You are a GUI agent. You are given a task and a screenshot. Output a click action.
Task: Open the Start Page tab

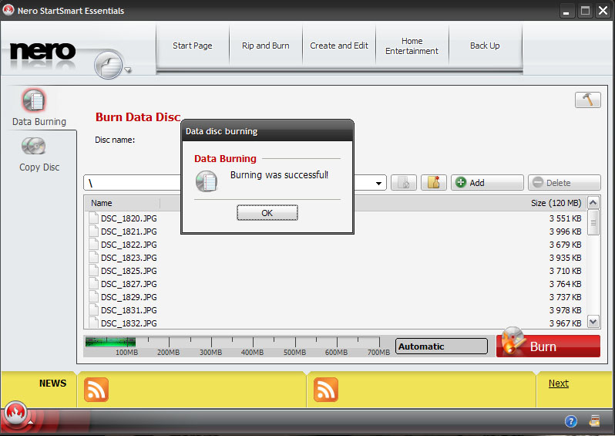click(x=193, y=46)
